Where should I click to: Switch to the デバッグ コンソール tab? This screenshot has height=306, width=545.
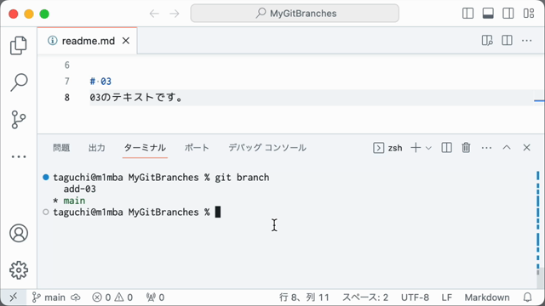[x=267, y=148]
